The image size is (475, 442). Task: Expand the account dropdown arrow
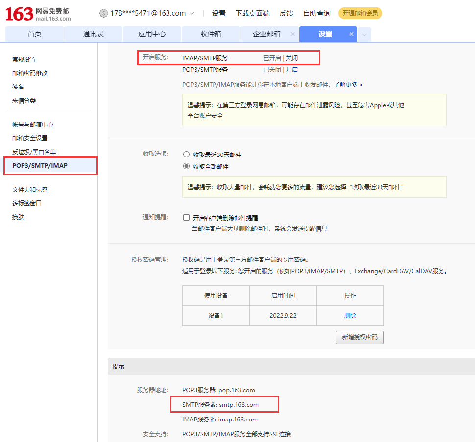tap(192, 13)
